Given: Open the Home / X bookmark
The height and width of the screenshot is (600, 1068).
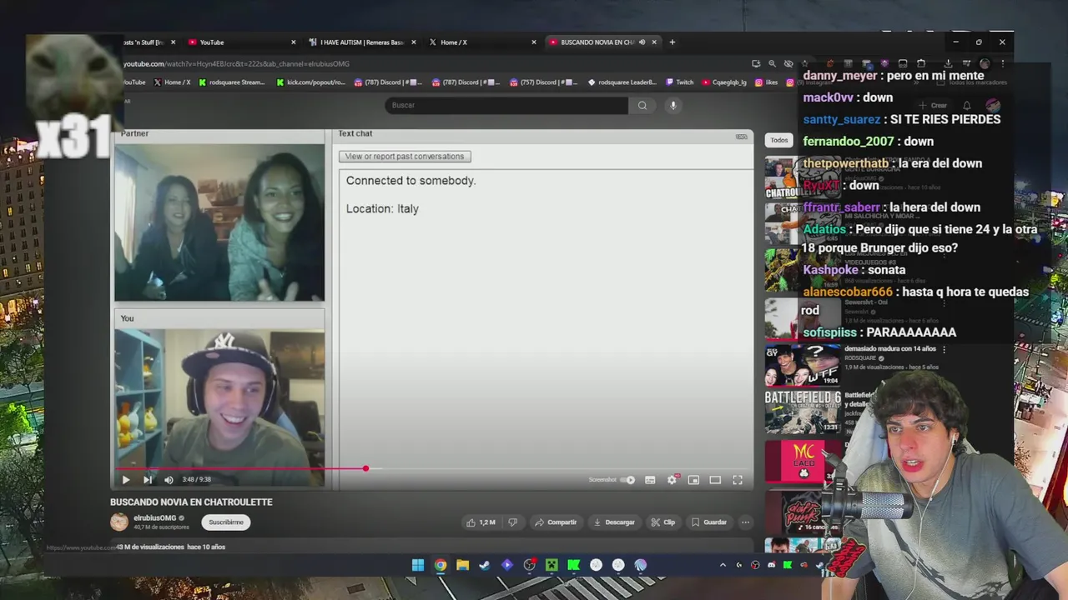Looking at the screenshot, I should coord(172,82).
